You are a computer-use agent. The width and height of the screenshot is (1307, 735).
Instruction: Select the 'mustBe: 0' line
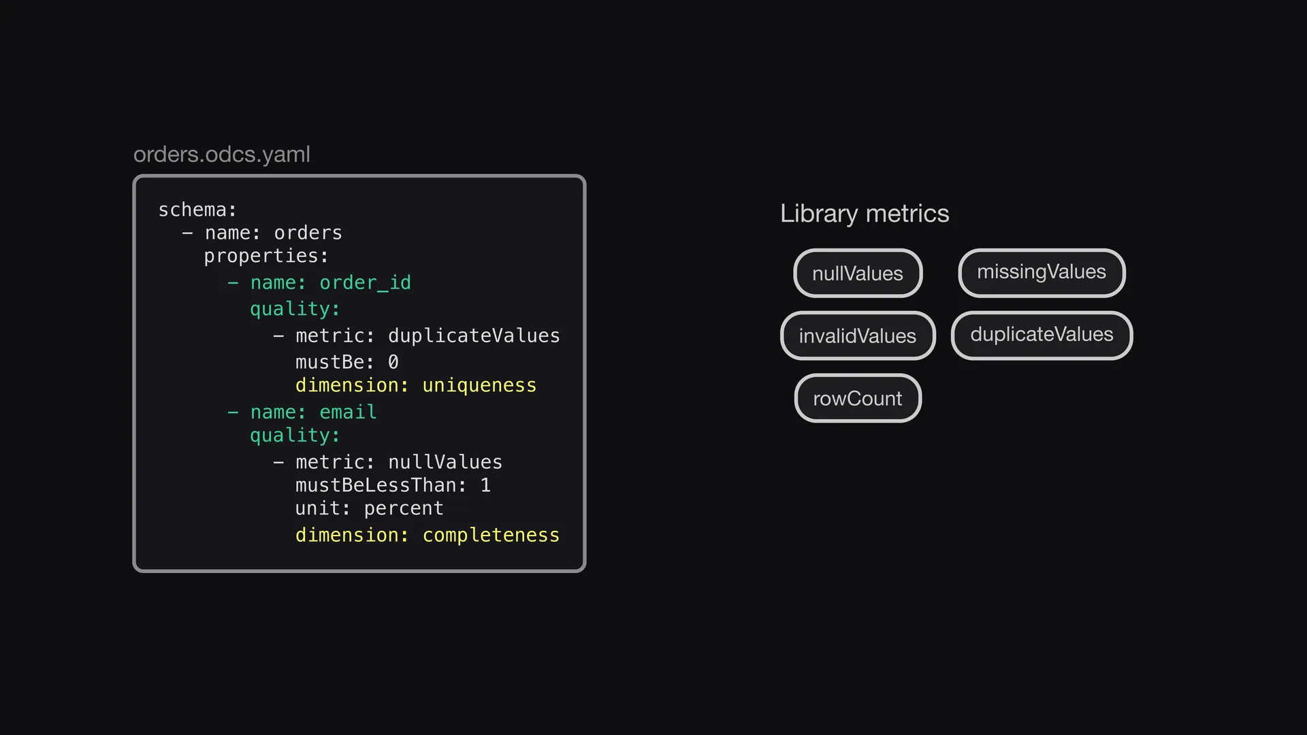pos(347,362)
